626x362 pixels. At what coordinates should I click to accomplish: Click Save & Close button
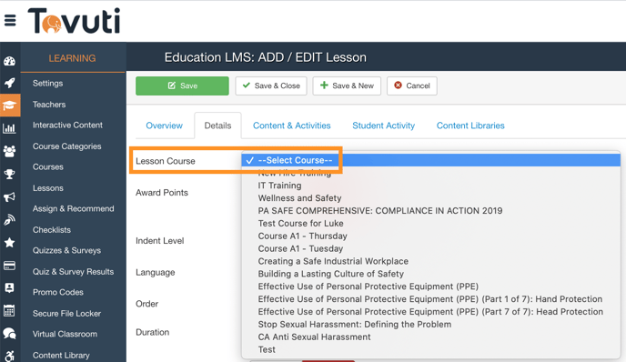pos(271,85)
